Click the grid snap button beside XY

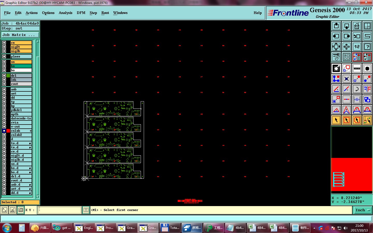tap(21, 210)
